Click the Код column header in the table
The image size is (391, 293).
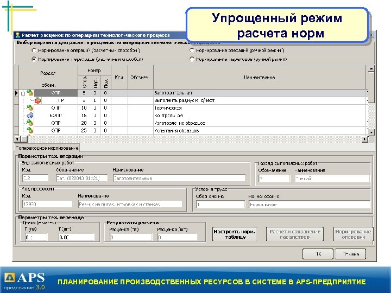tap(119, 77)
